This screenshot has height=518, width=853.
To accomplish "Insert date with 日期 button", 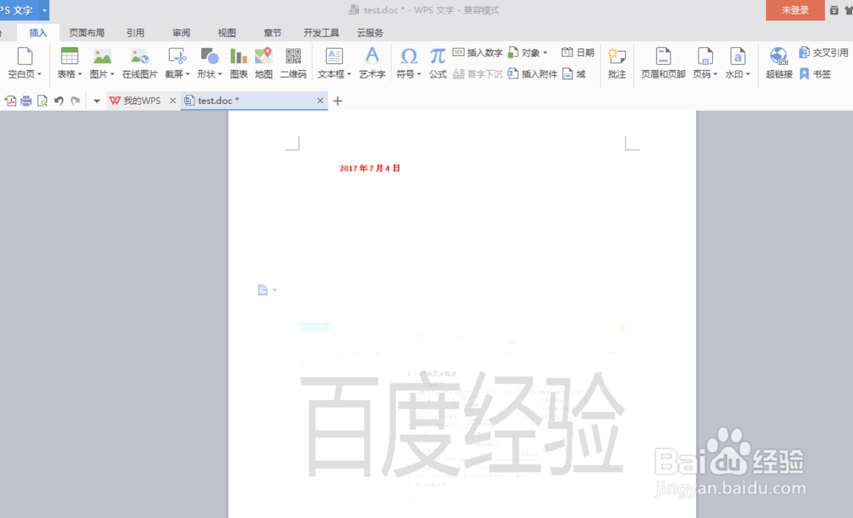I will point(577,53).
